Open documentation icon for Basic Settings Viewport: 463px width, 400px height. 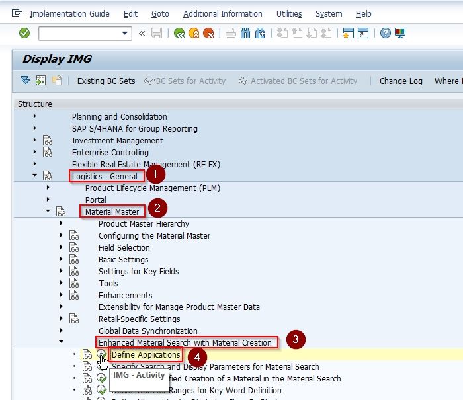(x=74, y=259)
